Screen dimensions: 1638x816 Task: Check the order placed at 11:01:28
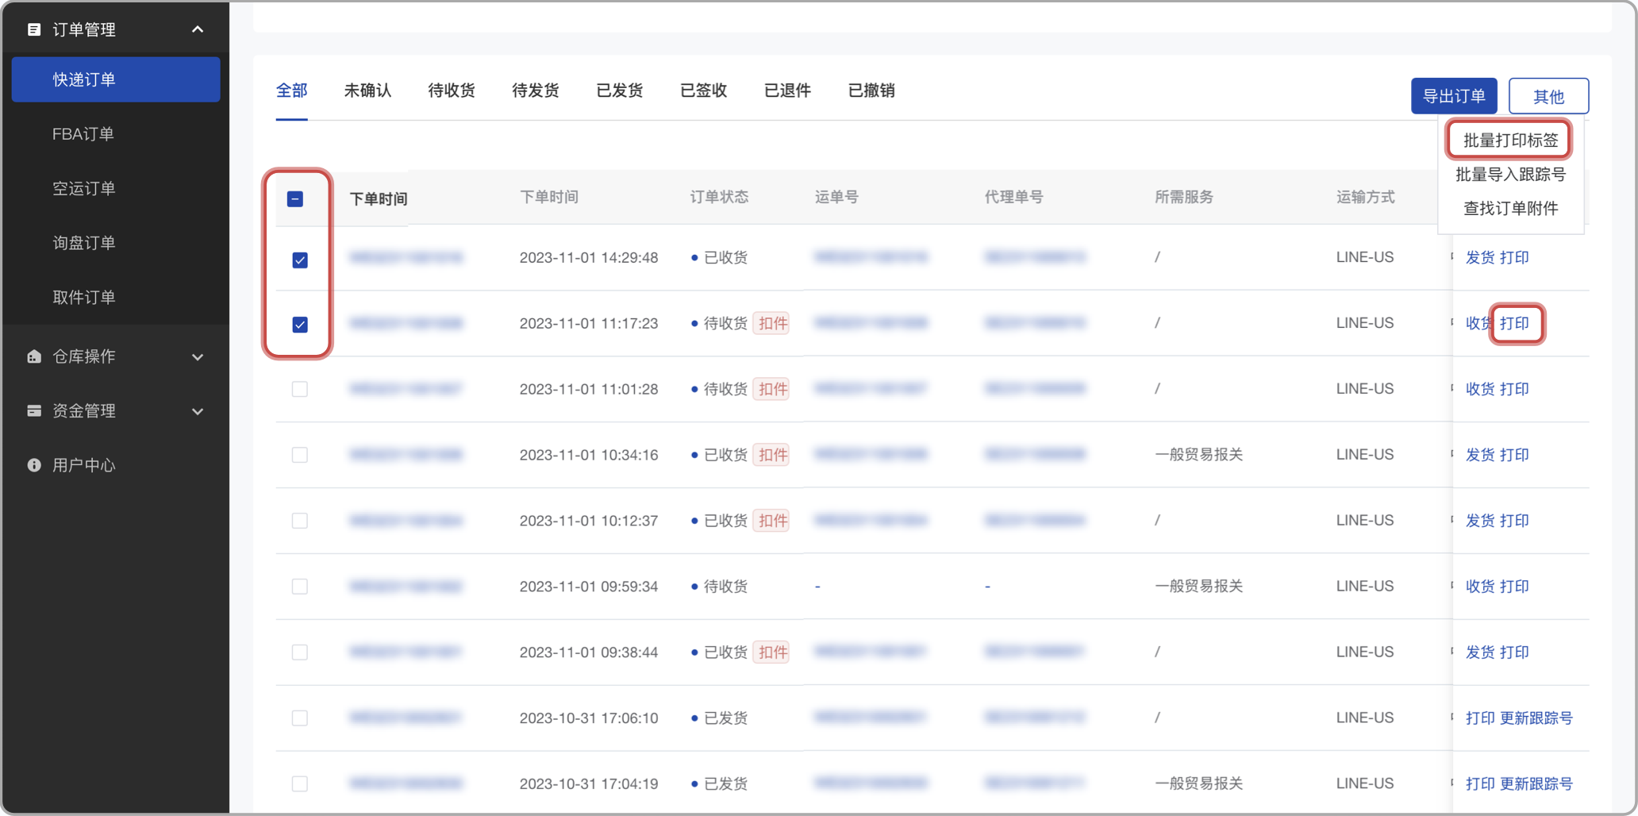tap(300, 389)
